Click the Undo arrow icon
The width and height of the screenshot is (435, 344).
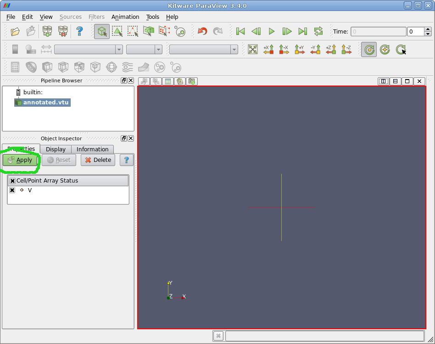point(202,31)
